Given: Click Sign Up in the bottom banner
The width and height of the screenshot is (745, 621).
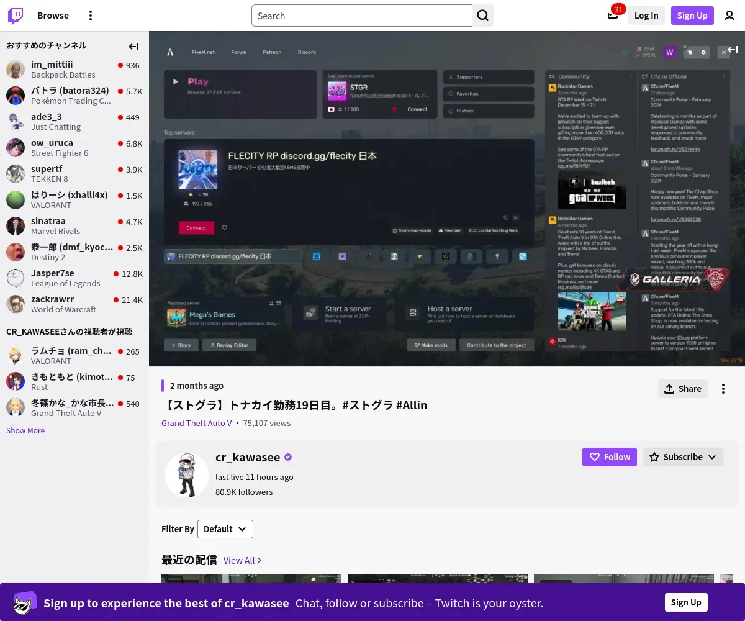Looking at the screenshot, I should [686, 602].
